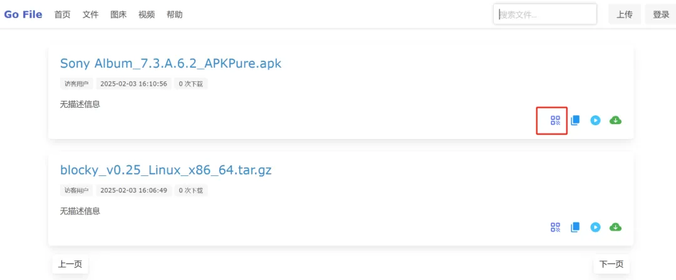Screen dimensions: 676x280
Task: Go to the 文件 page
Action: (x=91, y=14)
